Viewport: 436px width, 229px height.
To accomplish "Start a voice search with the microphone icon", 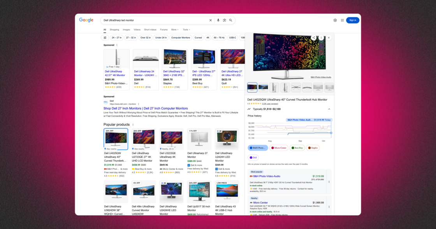I will click(x=218, y=20).
